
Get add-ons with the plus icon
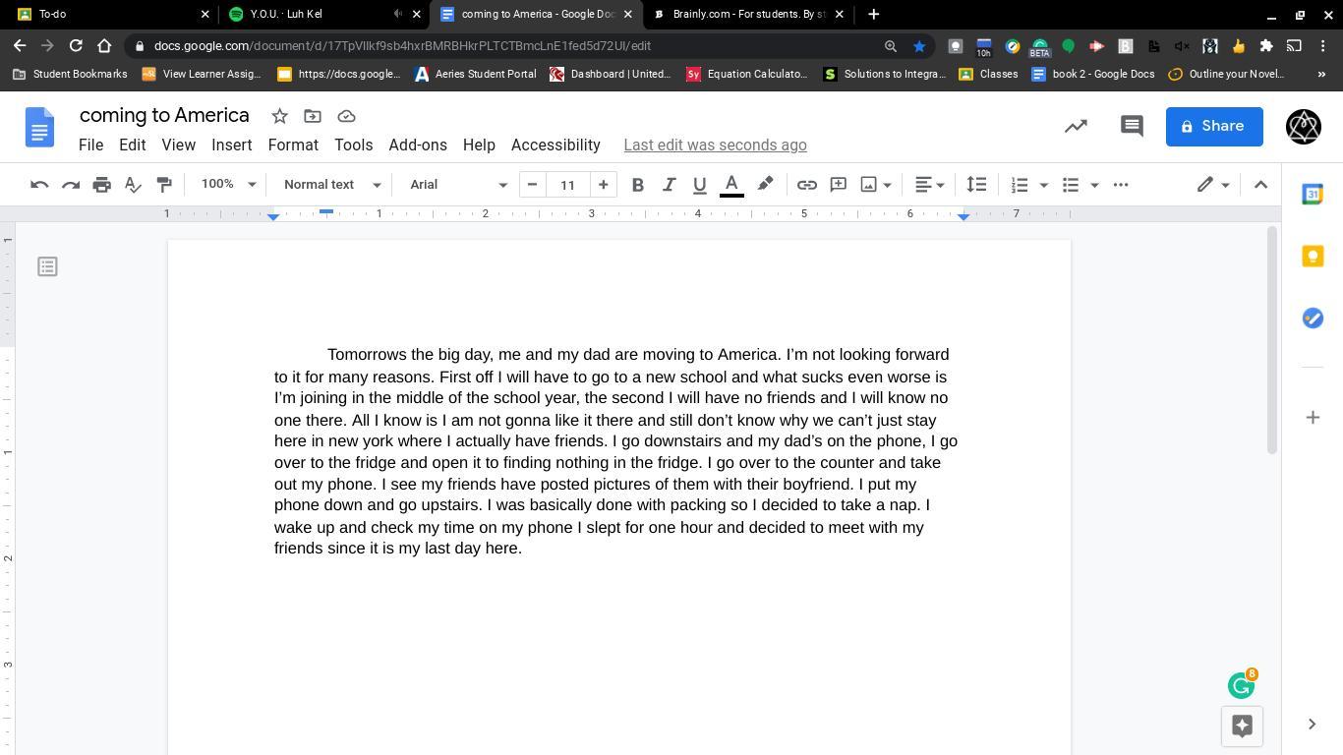click(1313, 417)
